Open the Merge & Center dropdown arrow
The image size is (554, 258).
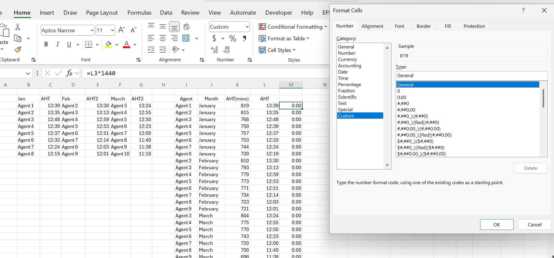tap(197, 38)
